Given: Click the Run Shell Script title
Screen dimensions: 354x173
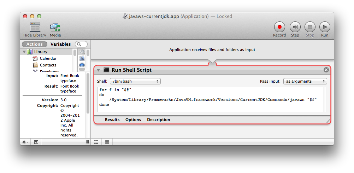Looking at the screenshot, I should tap(132, 70).
